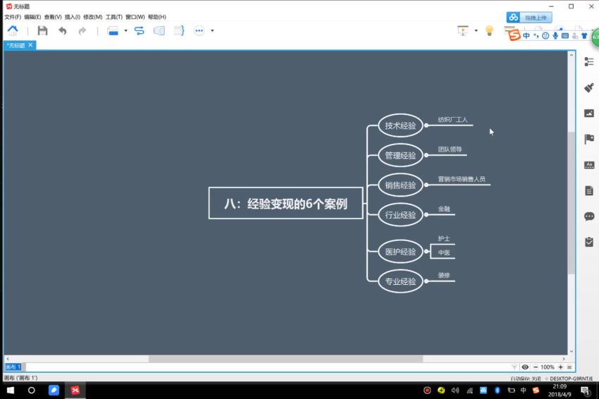
Task: Open the Themes panel in sidebar
Action: click(x=589, y=165)
